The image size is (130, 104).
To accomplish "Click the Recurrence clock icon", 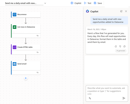I will click(15, 15).
